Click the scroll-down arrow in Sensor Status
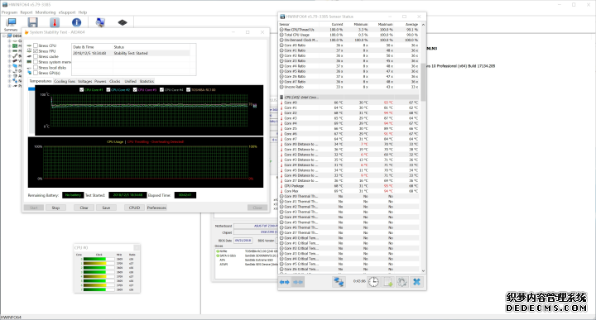Image resolution: width=596 pixels, height=320 pixels. tap(423, 271)
